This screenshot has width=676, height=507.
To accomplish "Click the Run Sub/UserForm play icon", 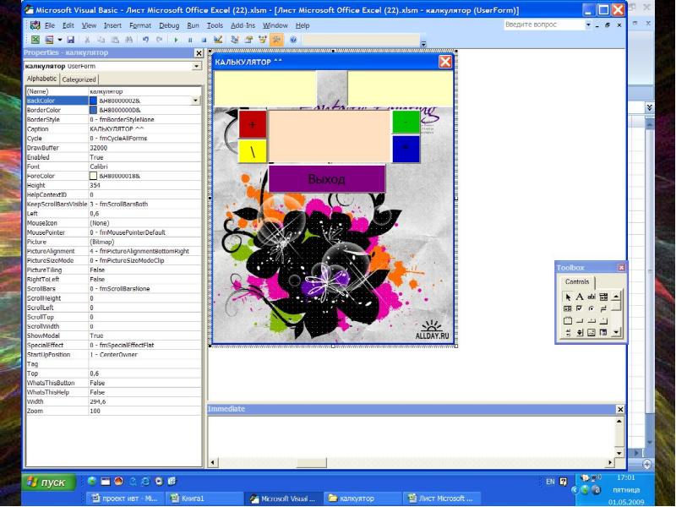I will pos(176,40).
